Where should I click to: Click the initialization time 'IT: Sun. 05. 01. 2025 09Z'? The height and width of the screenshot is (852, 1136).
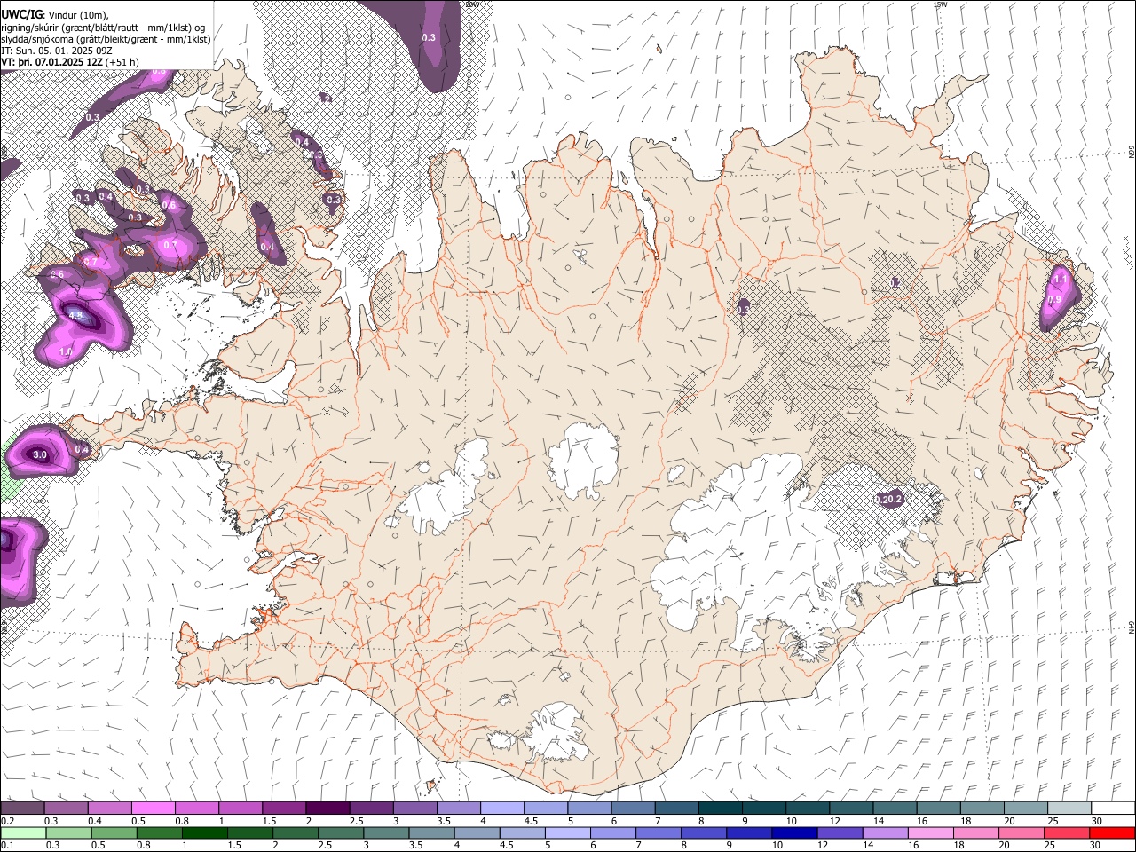click(x=57, y=51)
